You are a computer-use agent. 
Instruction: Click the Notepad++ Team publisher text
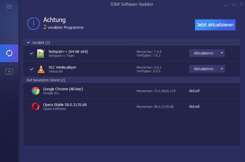[61, 55]
